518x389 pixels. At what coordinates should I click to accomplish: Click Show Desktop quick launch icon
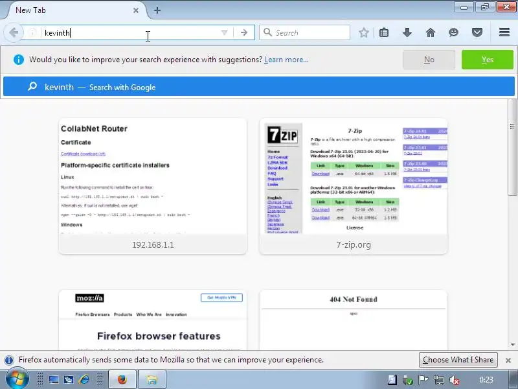point(54,380)
